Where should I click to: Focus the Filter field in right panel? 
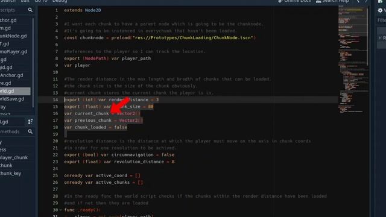pyautogui.click(x=382, y=20)
